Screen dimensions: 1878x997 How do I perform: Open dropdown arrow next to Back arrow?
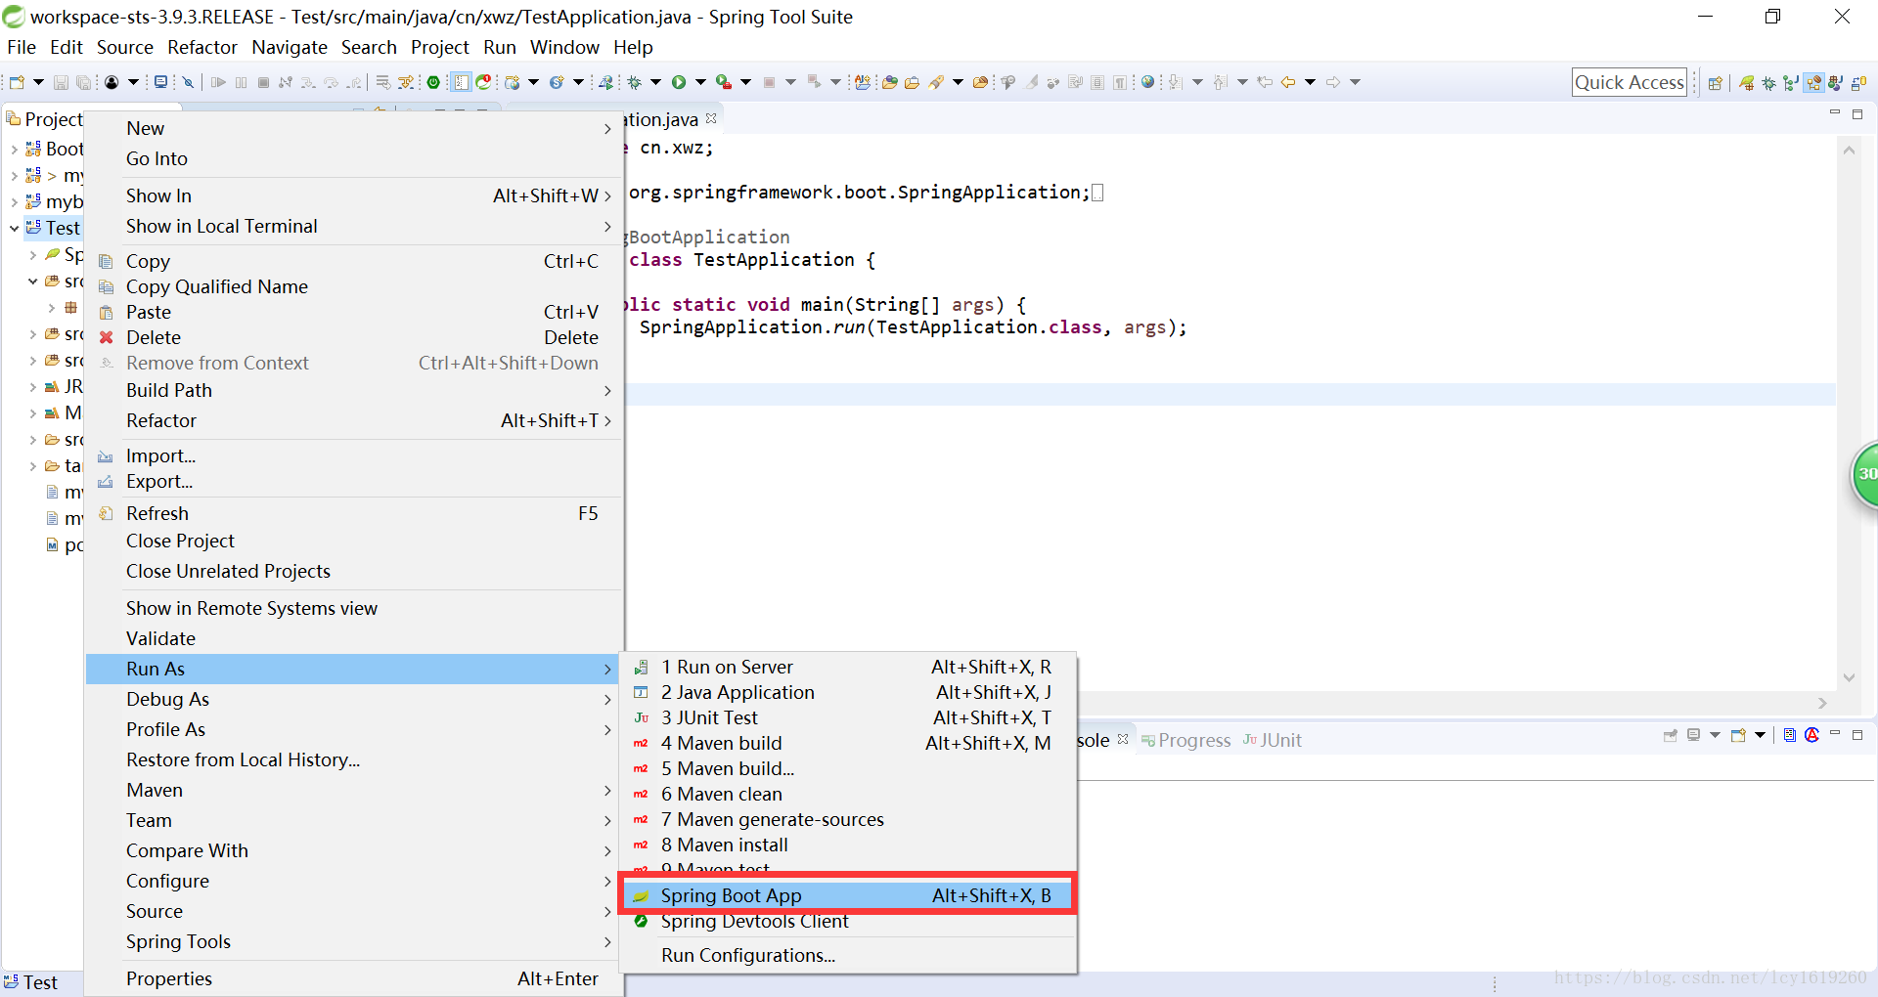(x=1310, y=82)
